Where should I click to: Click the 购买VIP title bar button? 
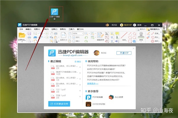point(126,25)
